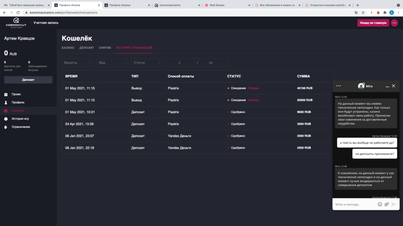403x226 pixels.
Task: Expand the Валюты dropdown filter
Action: coord(78,63)
